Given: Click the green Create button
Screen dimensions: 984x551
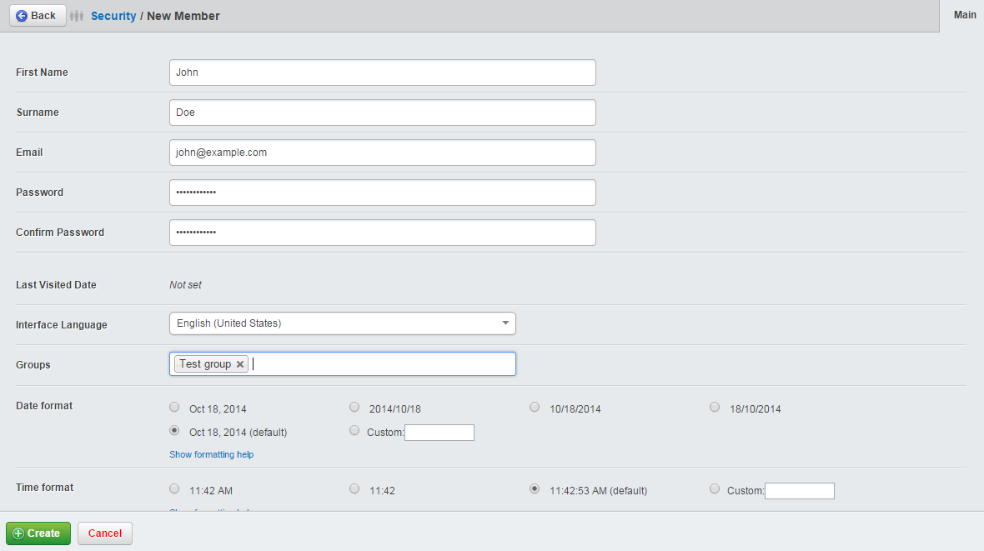Looking at the screenshot, I should [x=38, y=533].
